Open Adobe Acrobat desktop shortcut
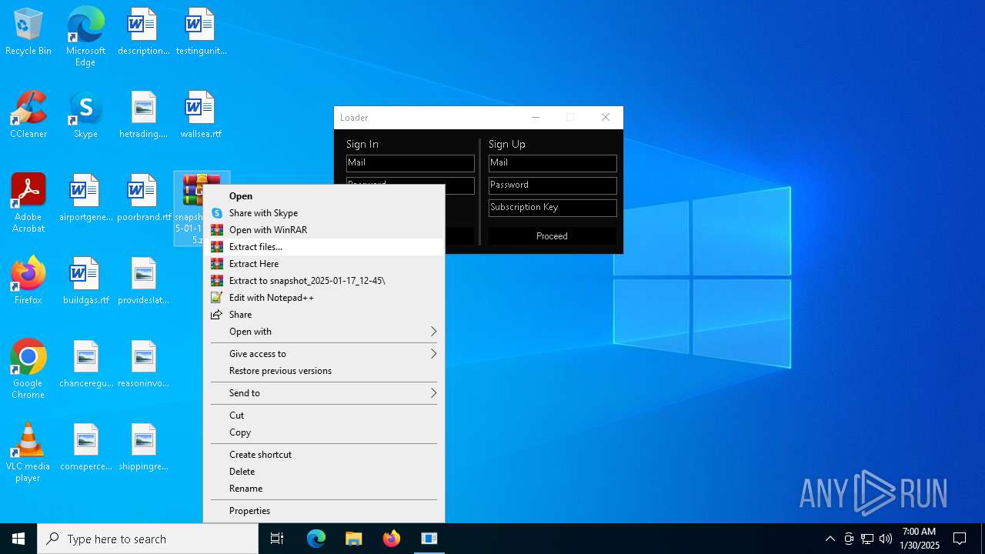This screenshot has width=985, height=554. [x=28, y=203]
